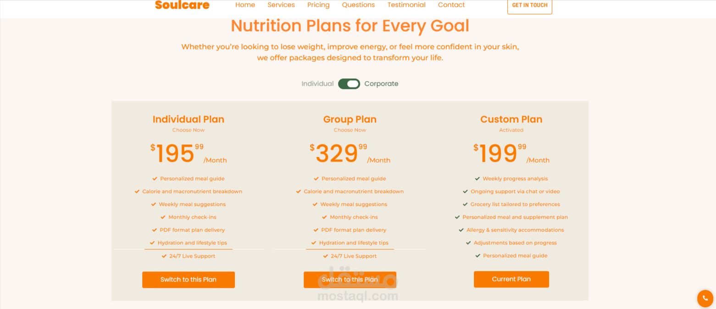Click the checkmark next to Weekly progress analysis

(x=477, y=179)
